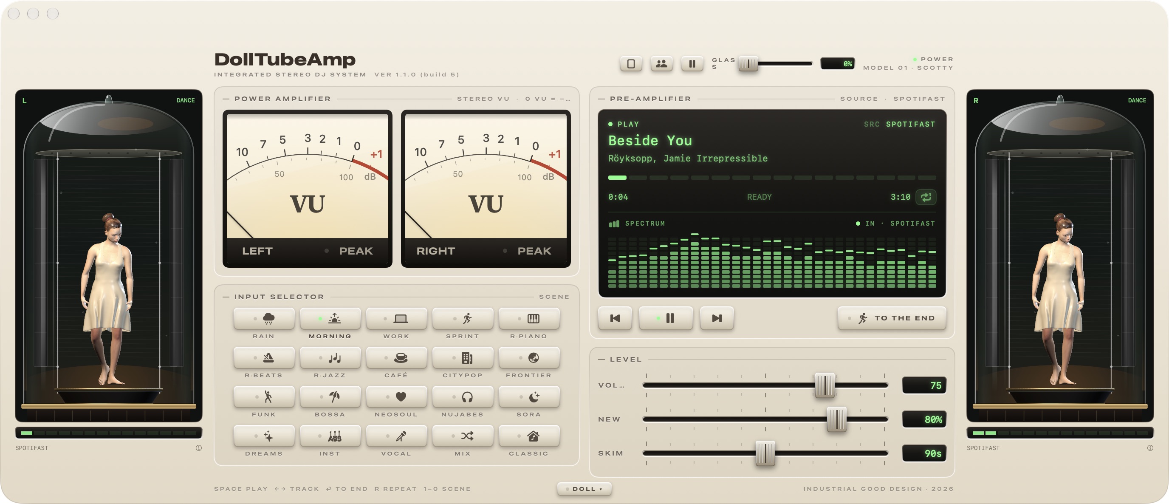
Task: Select the Funk dancer scene
Action: (264, 397)
